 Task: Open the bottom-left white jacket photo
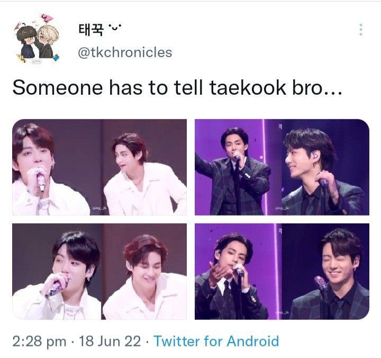click(99, 272)
